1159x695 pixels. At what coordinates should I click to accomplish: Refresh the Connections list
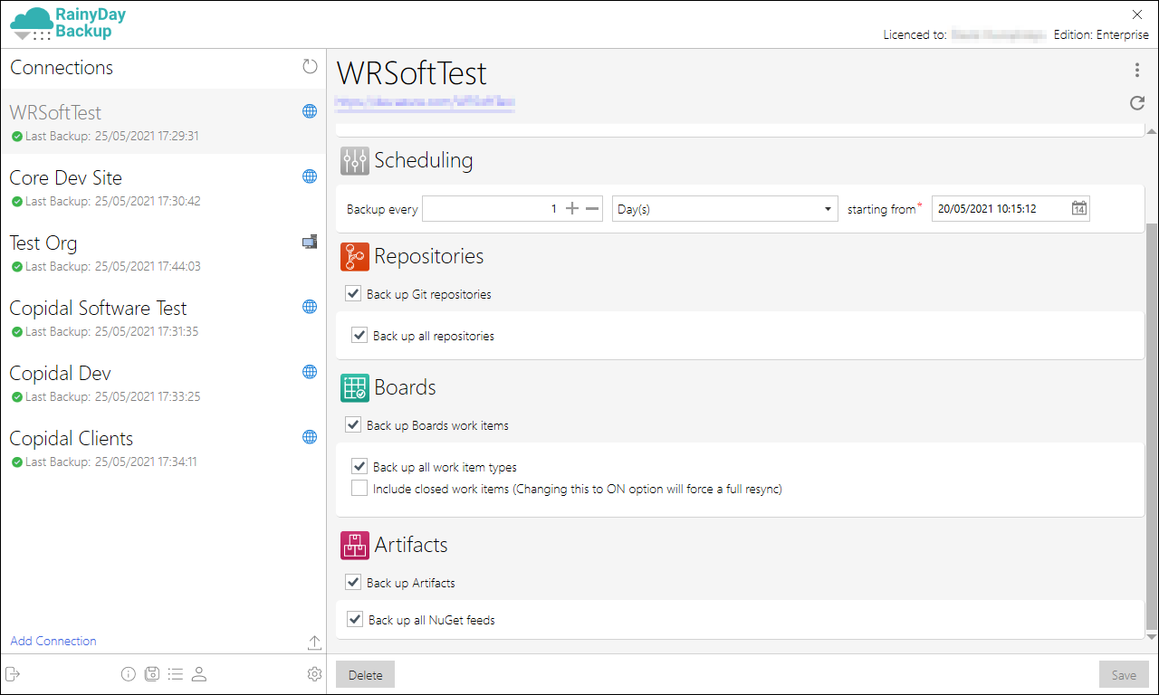[311, 67]
